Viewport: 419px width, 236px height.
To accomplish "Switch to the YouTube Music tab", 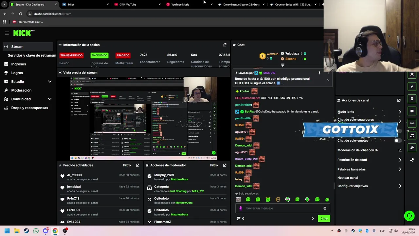I will 190,5.
